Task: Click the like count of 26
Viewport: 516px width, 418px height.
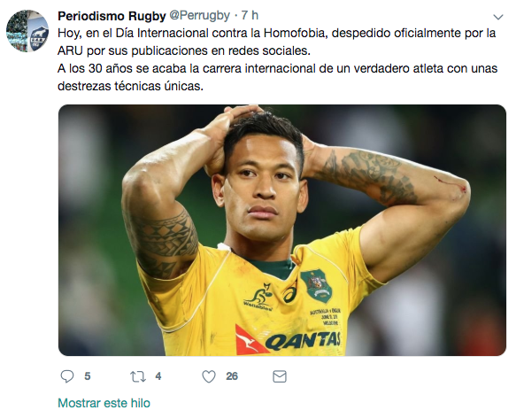Action: [232, 376]
